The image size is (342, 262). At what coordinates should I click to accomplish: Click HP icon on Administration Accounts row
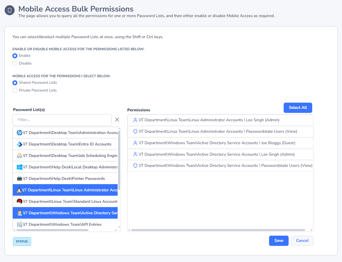point(20,132)
